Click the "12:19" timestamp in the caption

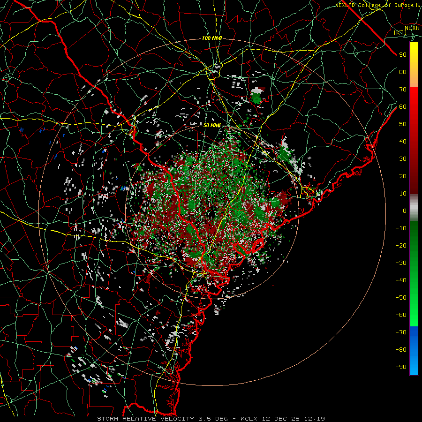click(315, 419)
